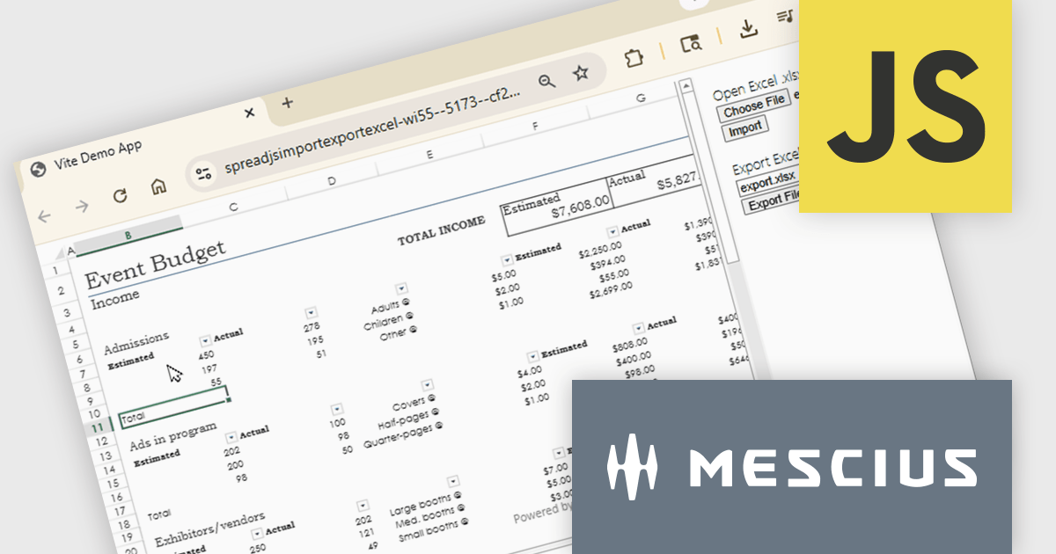Screen dimensions: 1056x554
Task: Select column F header
Action: pyautogui.click(x=534, y=127)
